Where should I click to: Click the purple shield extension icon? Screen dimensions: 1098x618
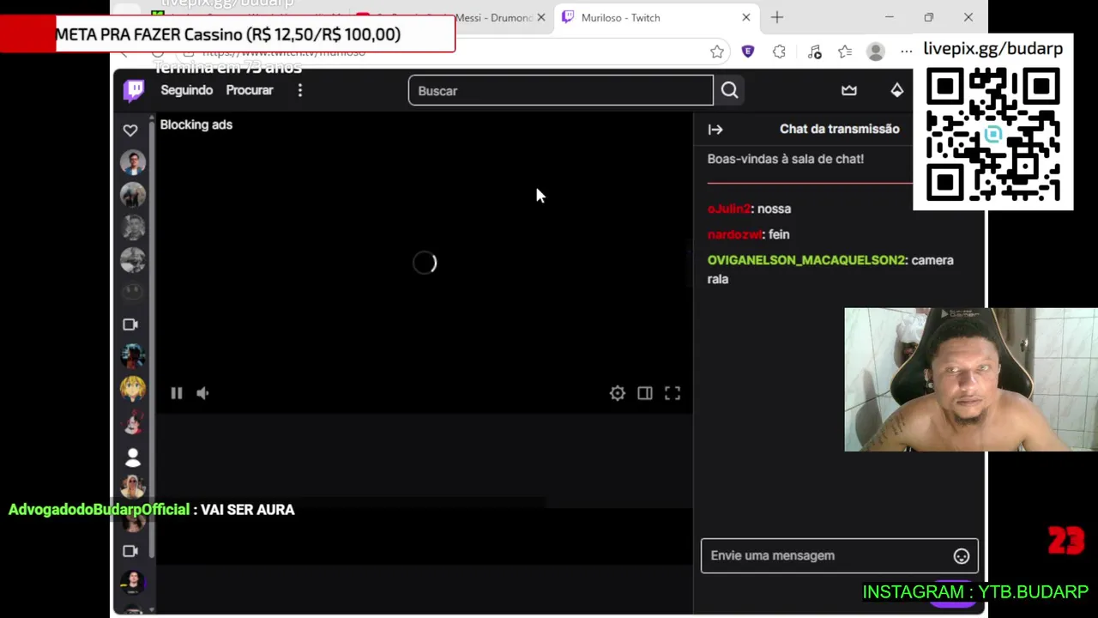(x=748, y=51)
